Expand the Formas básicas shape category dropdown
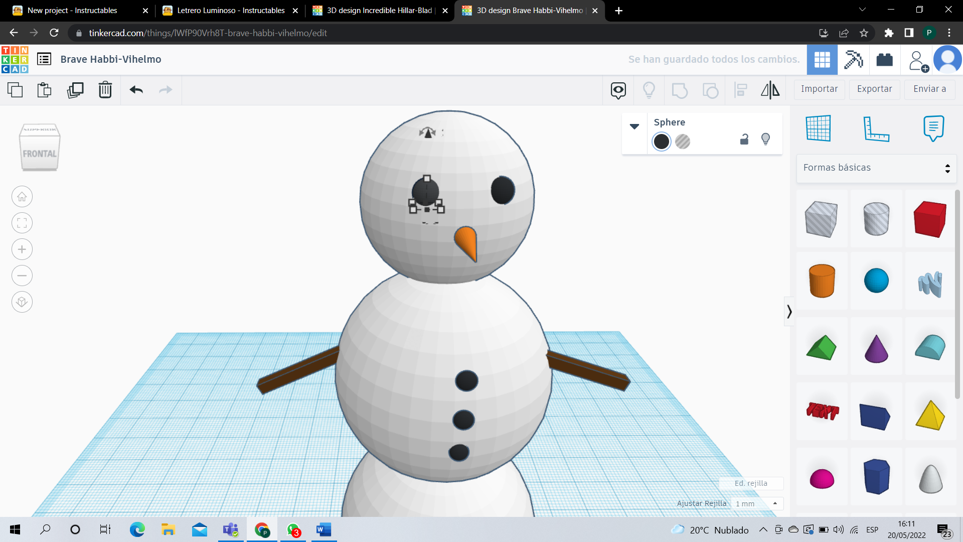This screenshot has height=542, width=963. [877, 168]
